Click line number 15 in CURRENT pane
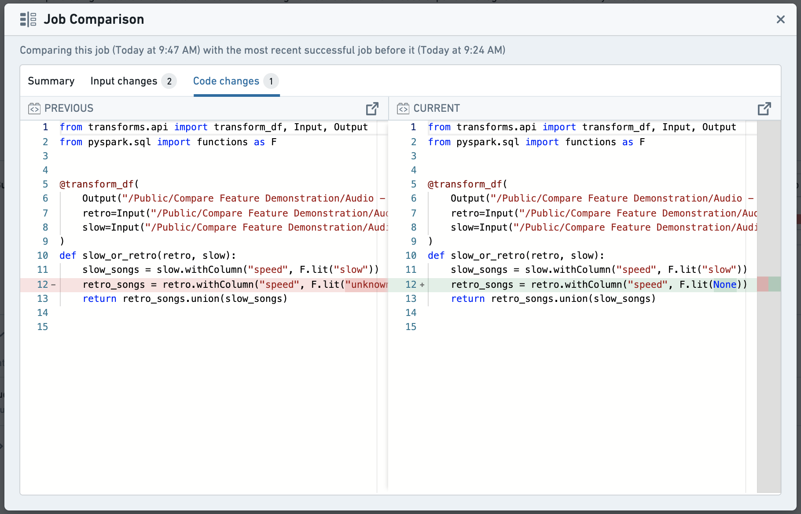The height and width of the screenshot is (514, 801). click(x=411, y=327)
